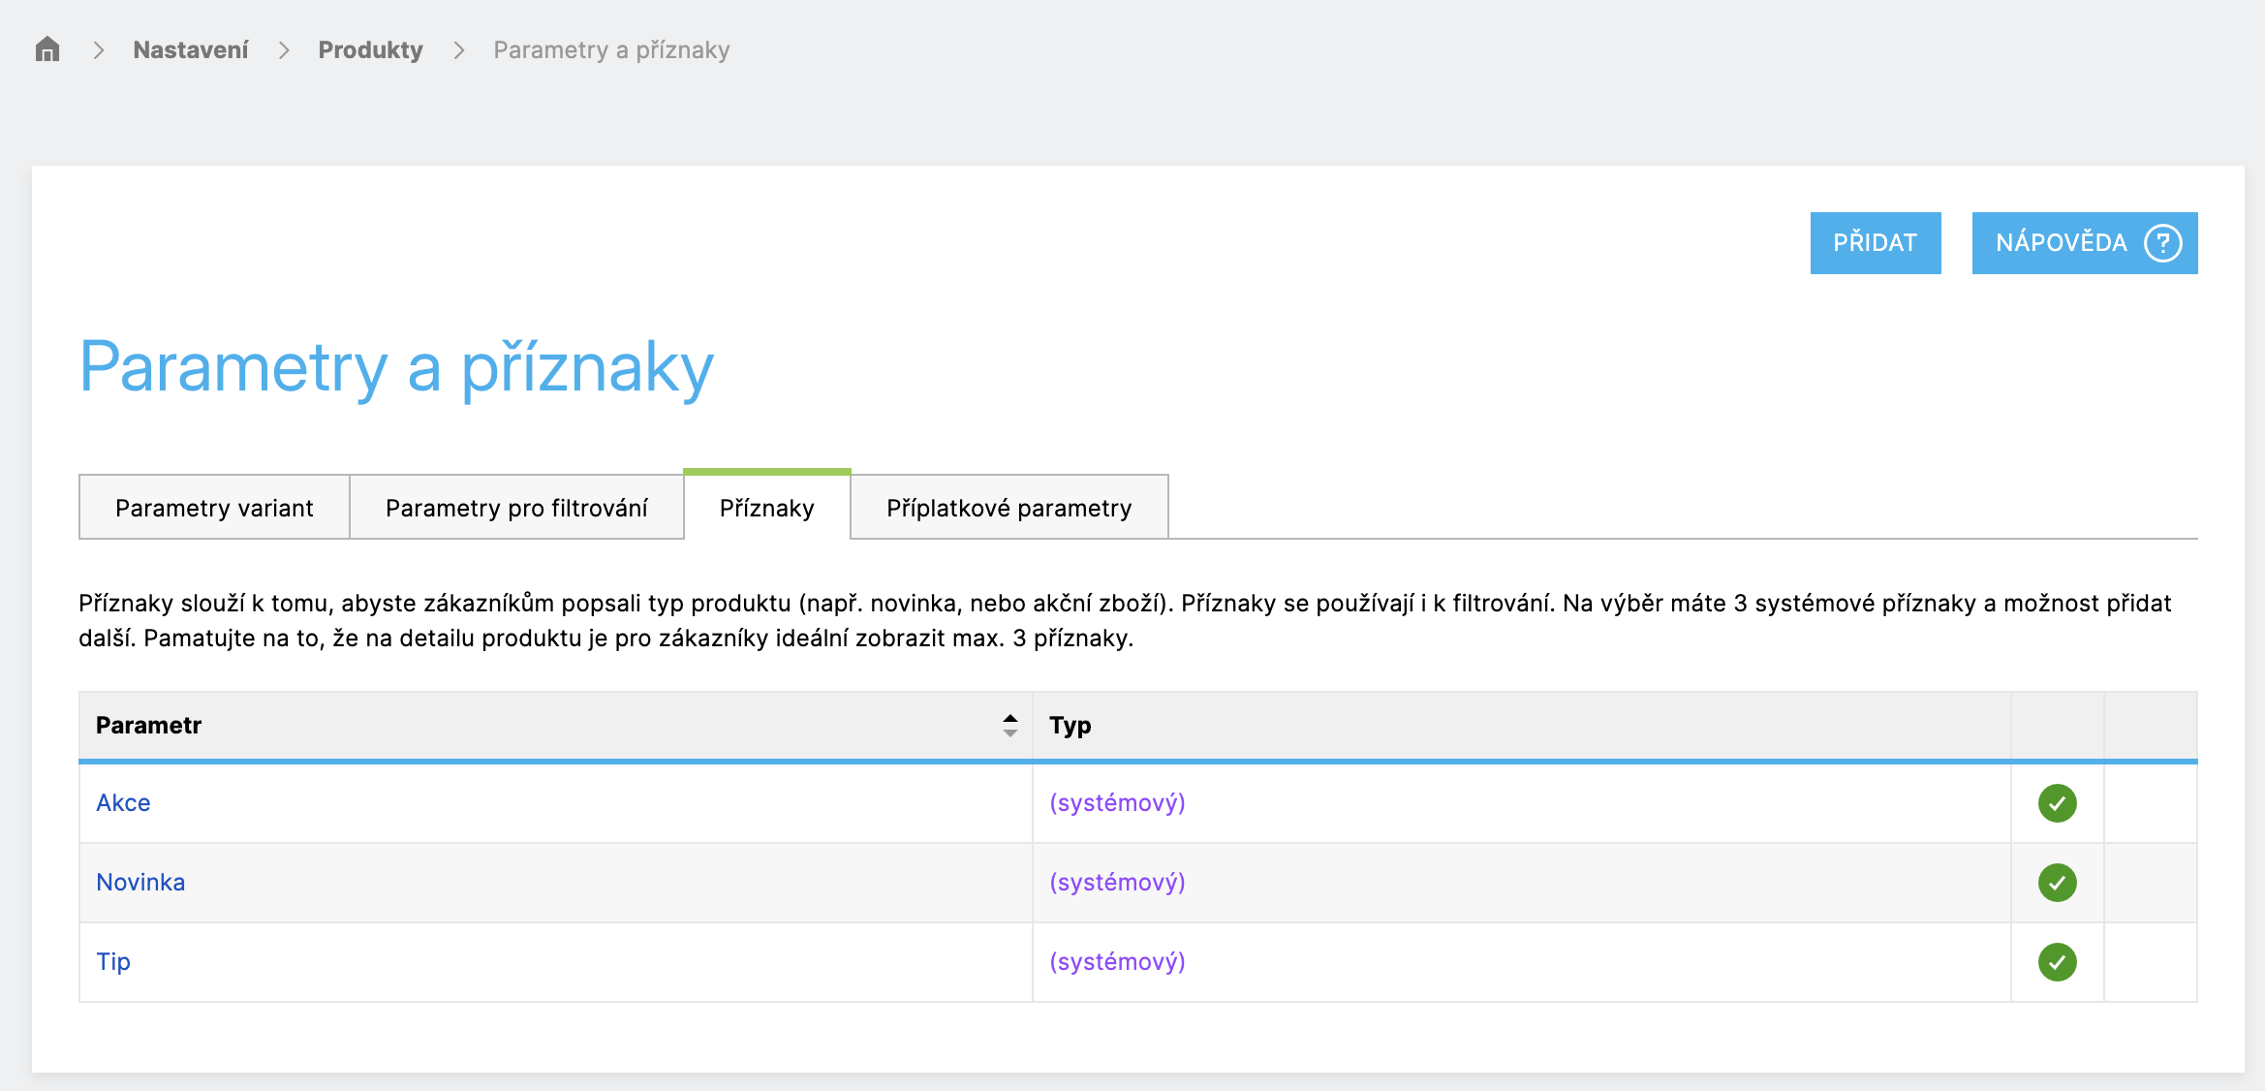Open Parametry pro filtrování tab
Image resolution: width=2265 pixels, height=1091 pixels.
click(516, 508)
